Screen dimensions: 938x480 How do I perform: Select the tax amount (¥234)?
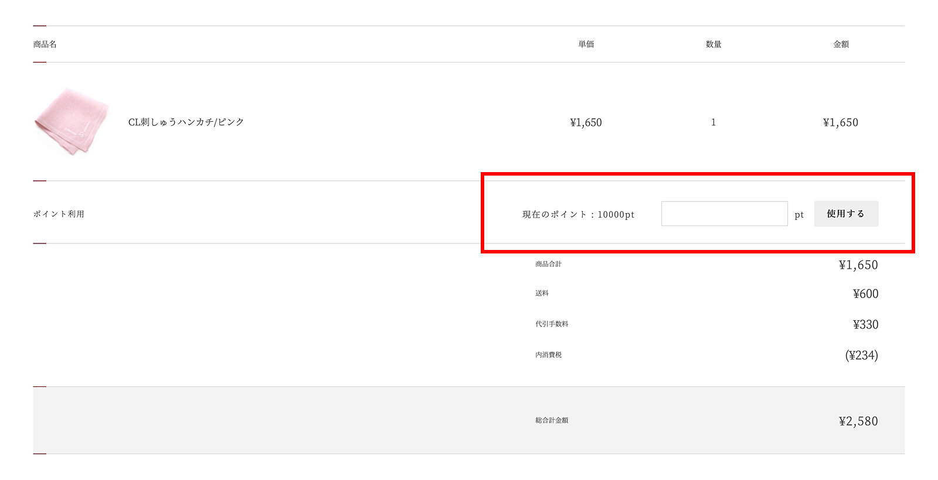tap(862, 355)
